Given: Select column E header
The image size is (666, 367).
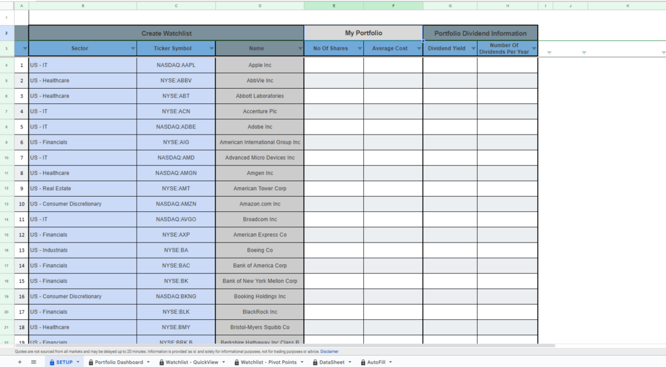Looking at the screenshot, I should (334, 6).
